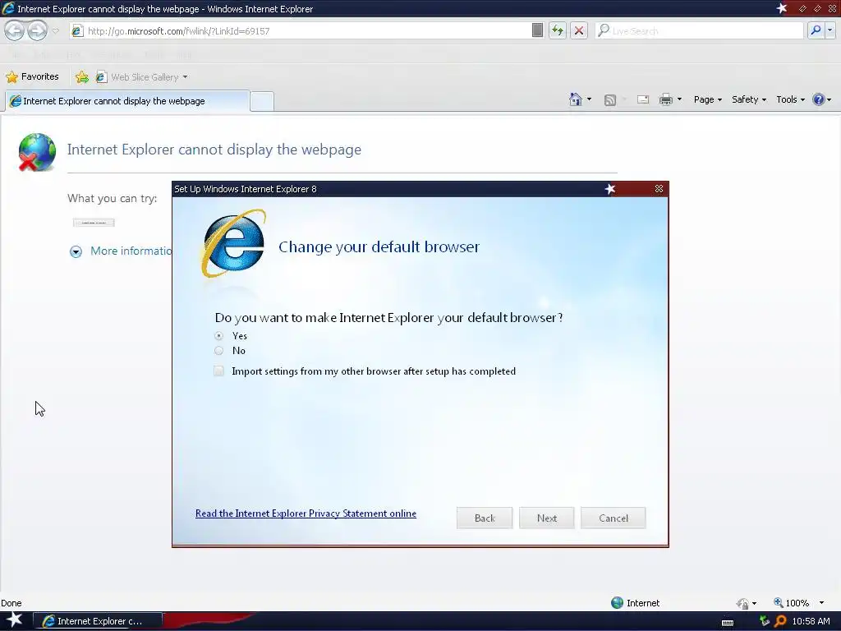Open the Favorites star button

[x=32, y=76]
